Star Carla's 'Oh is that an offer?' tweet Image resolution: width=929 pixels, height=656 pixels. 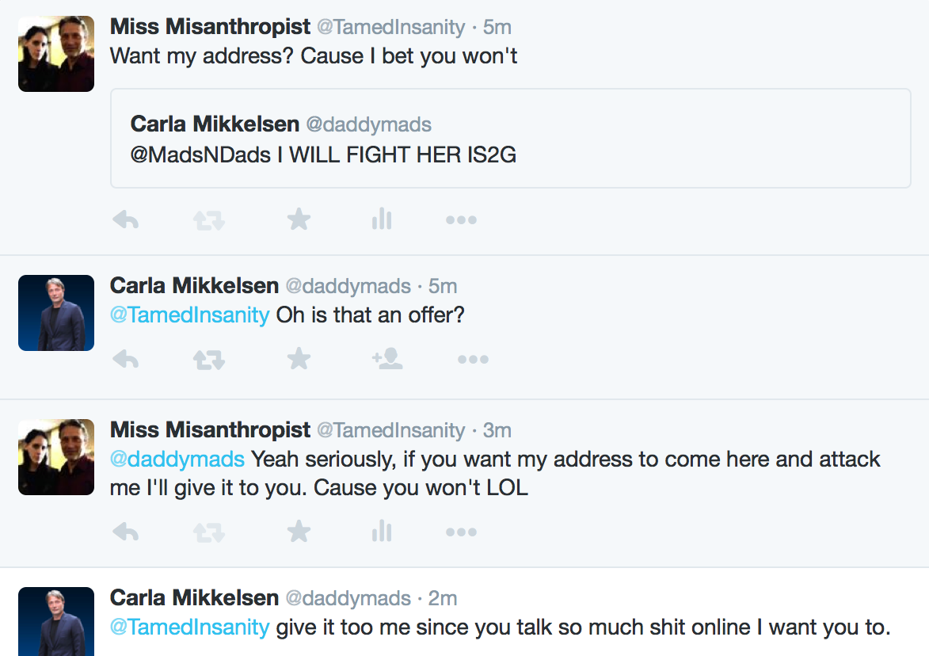pos(299,360)
